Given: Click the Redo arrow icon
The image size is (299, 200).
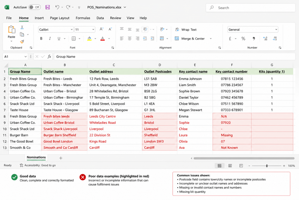Looking at the screenshot, I should (68, 7).
